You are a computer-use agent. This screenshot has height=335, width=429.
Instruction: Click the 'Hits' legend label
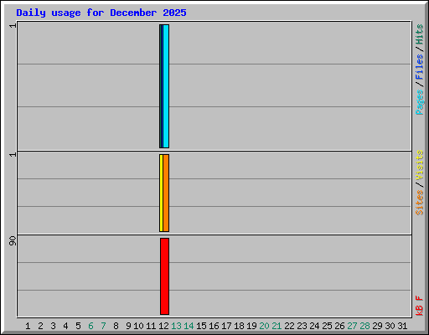point(419,34)
